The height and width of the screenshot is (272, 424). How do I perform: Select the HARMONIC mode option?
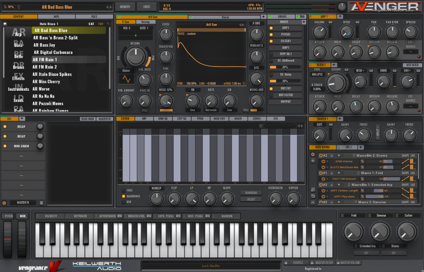coord(124,196)
